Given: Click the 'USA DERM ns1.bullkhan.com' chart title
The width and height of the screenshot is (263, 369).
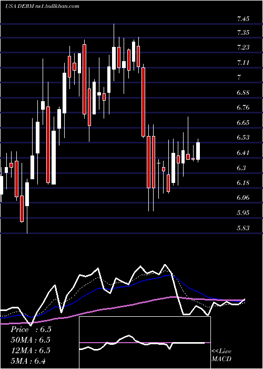Looking at the screenshot, I should 42,6.
